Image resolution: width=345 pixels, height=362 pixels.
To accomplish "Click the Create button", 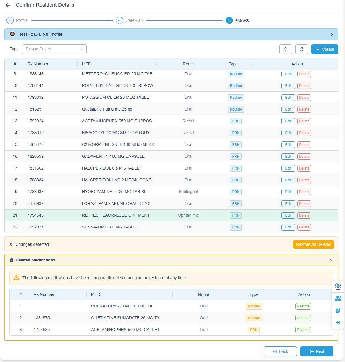I will click(325, 49).
